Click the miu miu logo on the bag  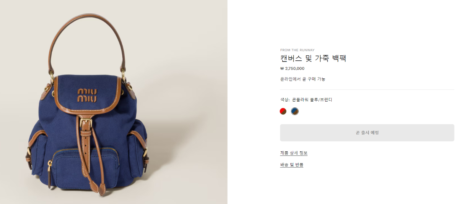[87, 95]
